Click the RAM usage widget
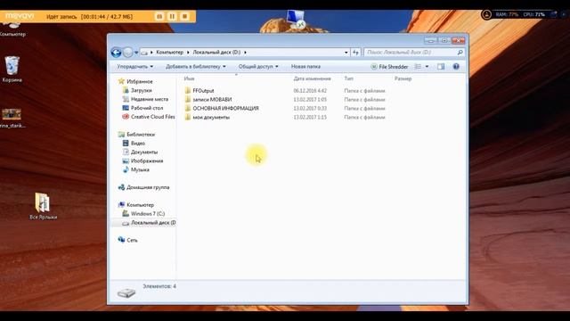The image size is (570, 321). pyautogui.click(x=507, y=14)
